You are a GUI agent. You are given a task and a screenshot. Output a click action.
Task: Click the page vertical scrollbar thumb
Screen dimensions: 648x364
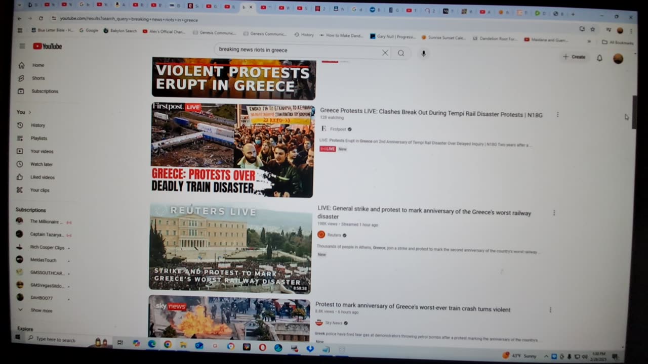click(634, 112)
